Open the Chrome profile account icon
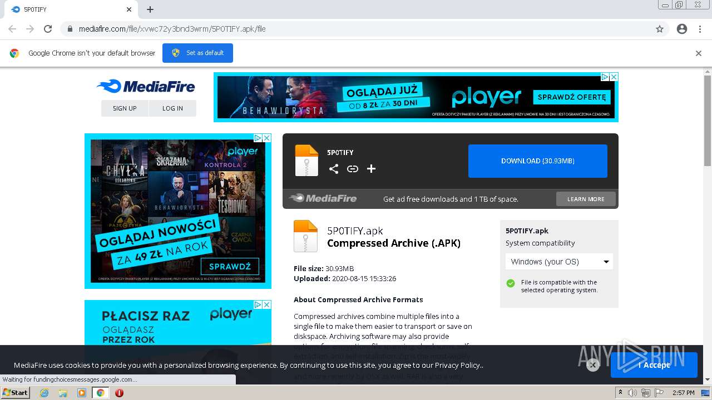The image size is (712, 400). 682,29
